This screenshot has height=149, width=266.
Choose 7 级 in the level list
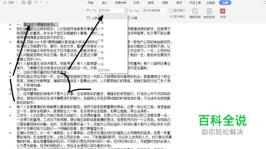click(x=112, y=52)
